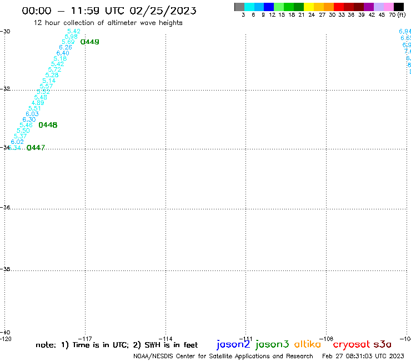Click the wave height value '6.40'
This screenshot has height=361, width=411.
[x=63, y=53]
